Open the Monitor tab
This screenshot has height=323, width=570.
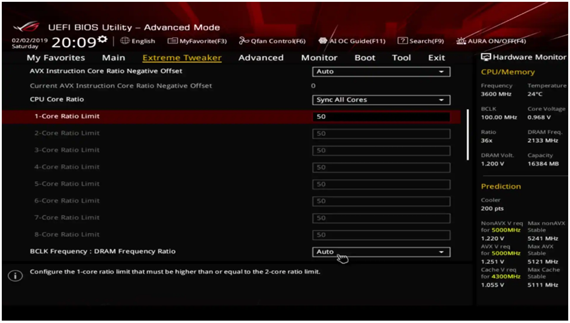pyautogui.click(x=319, y=58)
